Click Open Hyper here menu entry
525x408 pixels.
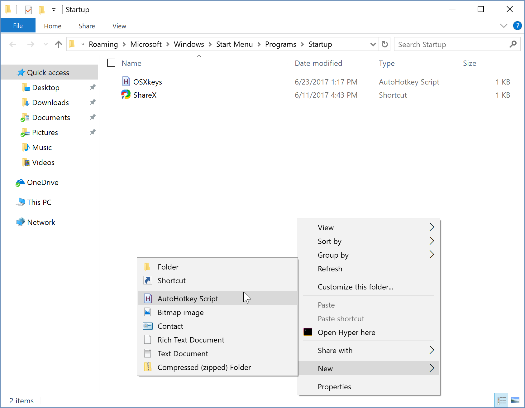(x=369, y=332)
